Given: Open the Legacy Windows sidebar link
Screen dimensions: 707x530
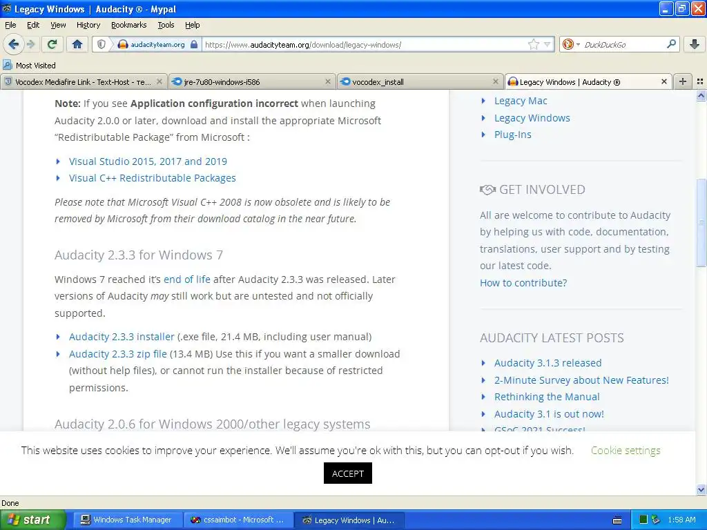Looking at the screenshot, I should tap(532, 118).
